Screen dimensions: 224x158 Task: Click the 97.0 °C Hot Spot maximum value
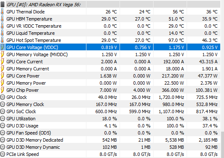pos(176,40)
